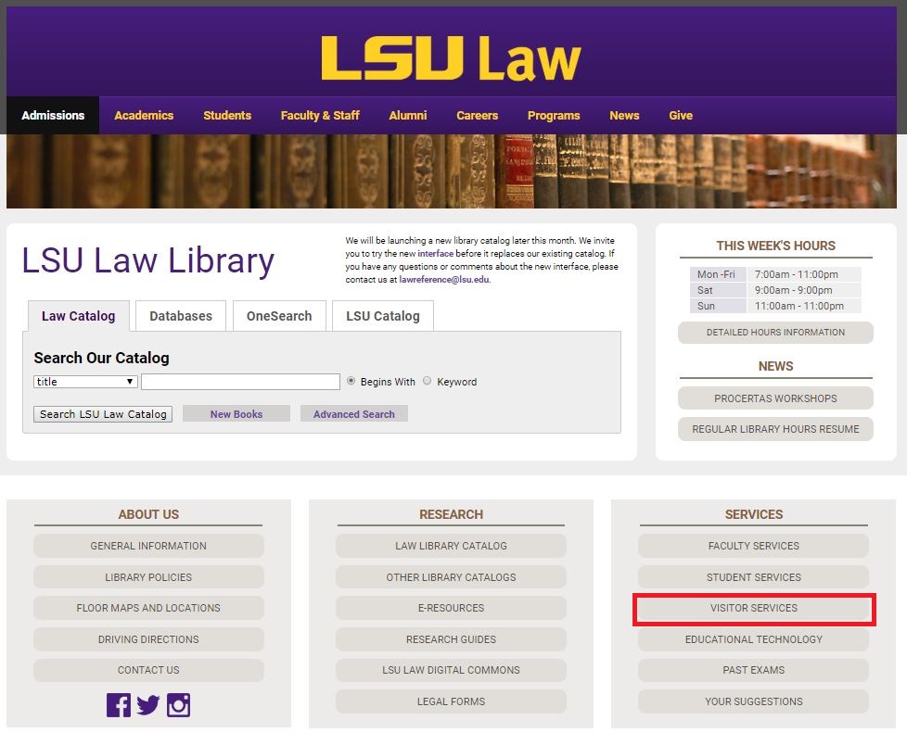
Task: Open the Admissions menu
Action: pos(53,116)
